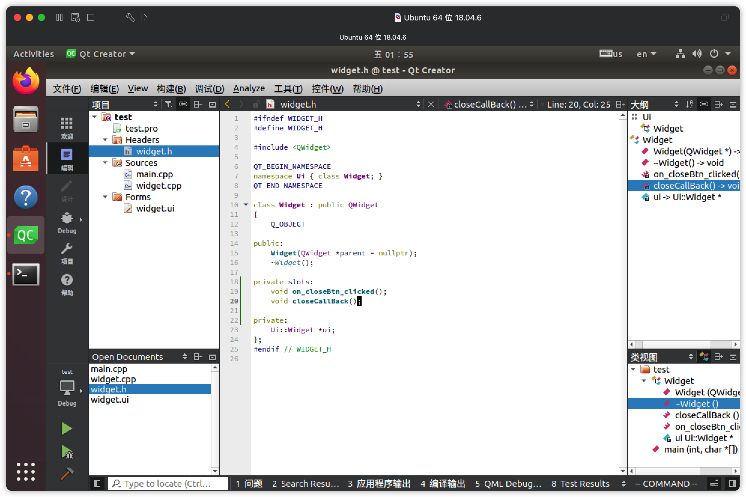Screen dimensions: 746x497
Task: Open the Analyze menu
Action: pyautogui.click(x=249, y=88)
